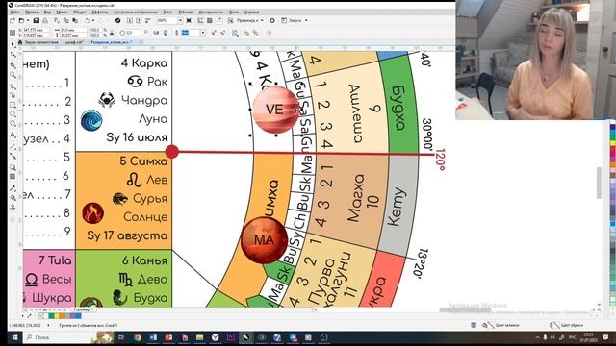The height and width of the screenshot is (346, 616).
Task: Save the document with floppy icon
Action: 36,20
